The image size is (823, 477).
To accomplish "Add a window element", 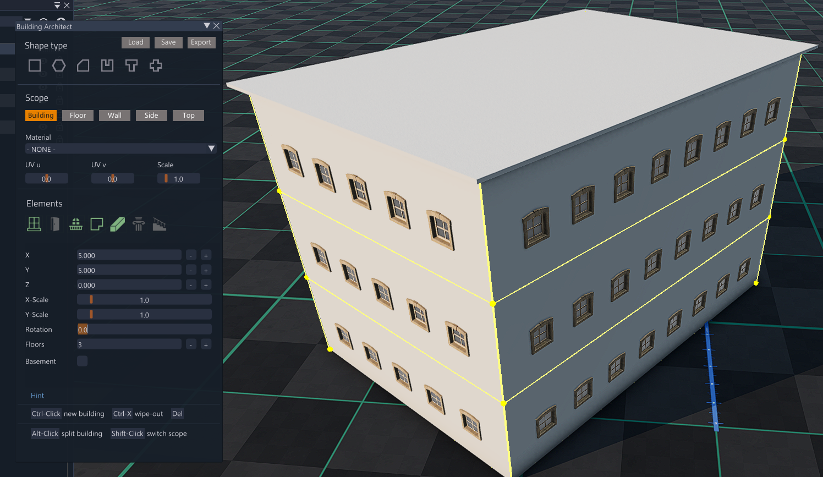I will tap(34, 224).
